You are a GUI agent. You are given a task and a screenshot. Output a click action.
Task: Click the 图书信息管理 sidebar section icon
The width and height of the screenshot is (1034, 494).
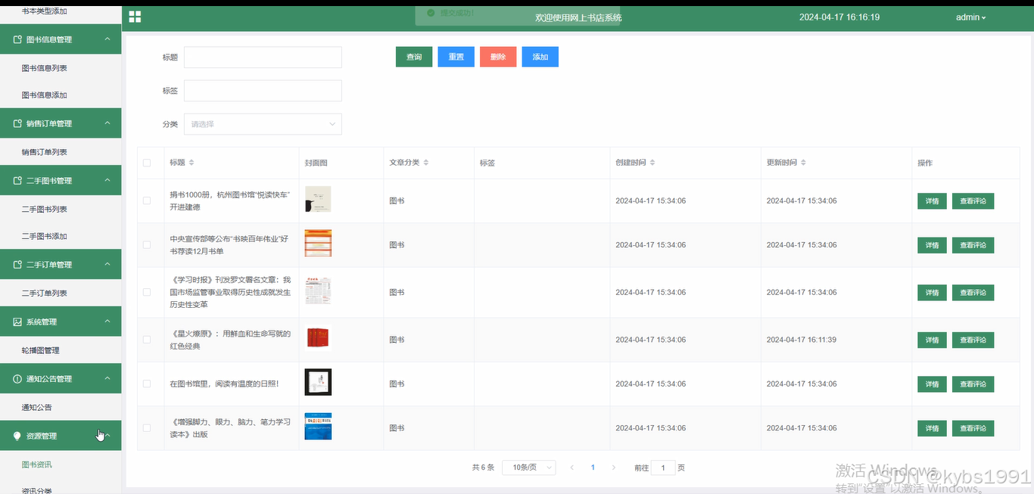coord(17,39)
